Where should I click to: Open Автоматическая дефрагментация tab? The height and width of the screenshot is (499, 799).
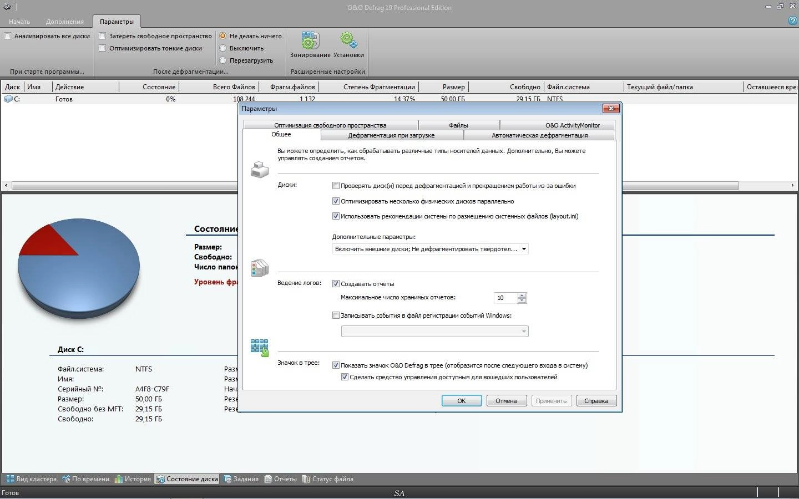[x=539, y=135]
